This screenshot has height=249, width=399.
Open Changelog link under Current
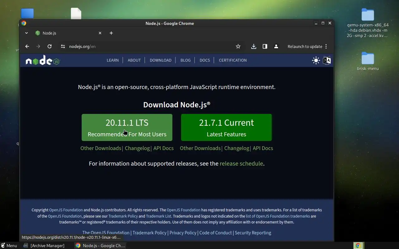237,148
